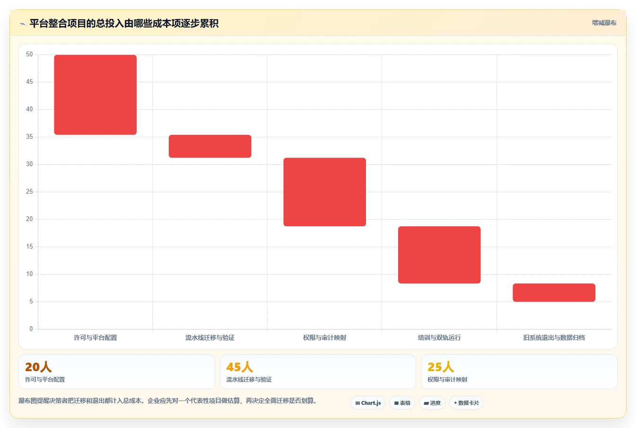The width and height of the screenshot is (636, 428).
Task: Open the 45人 流水线迁移与验证 data card
Action: point(318,372)
